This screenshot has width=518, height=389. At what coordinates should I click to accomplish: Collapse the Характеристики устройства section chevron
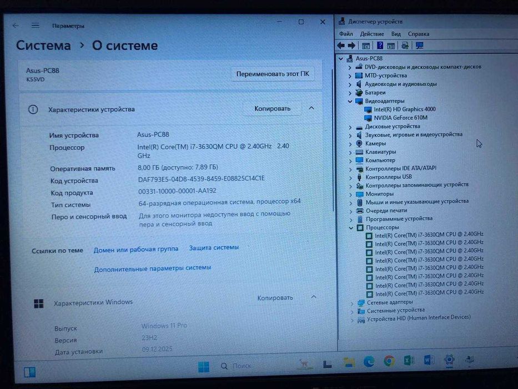311,108
